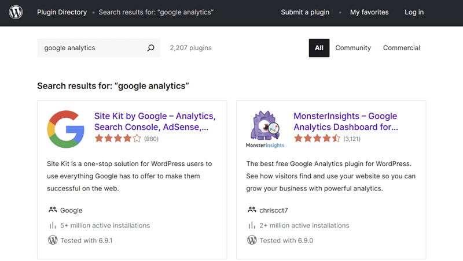Screen dimensions: 463x261
Task: Click Search results for google analytics heading
Action: pos(113,85)
